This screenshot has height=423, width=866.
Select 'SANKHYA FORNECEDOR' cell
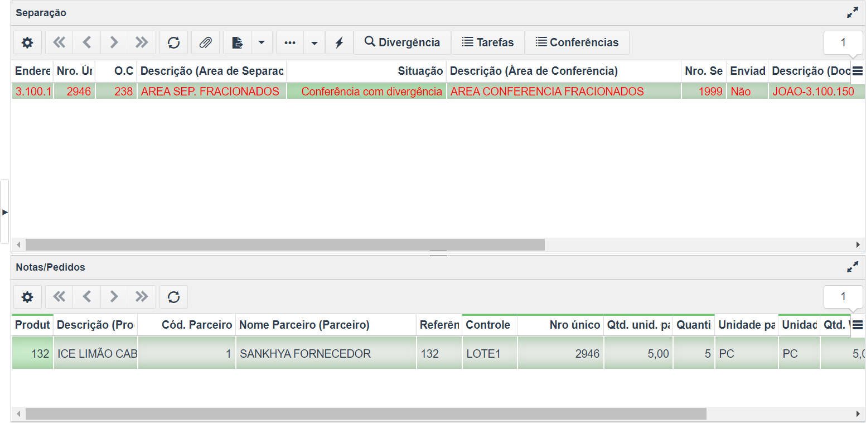coord(326,353)
